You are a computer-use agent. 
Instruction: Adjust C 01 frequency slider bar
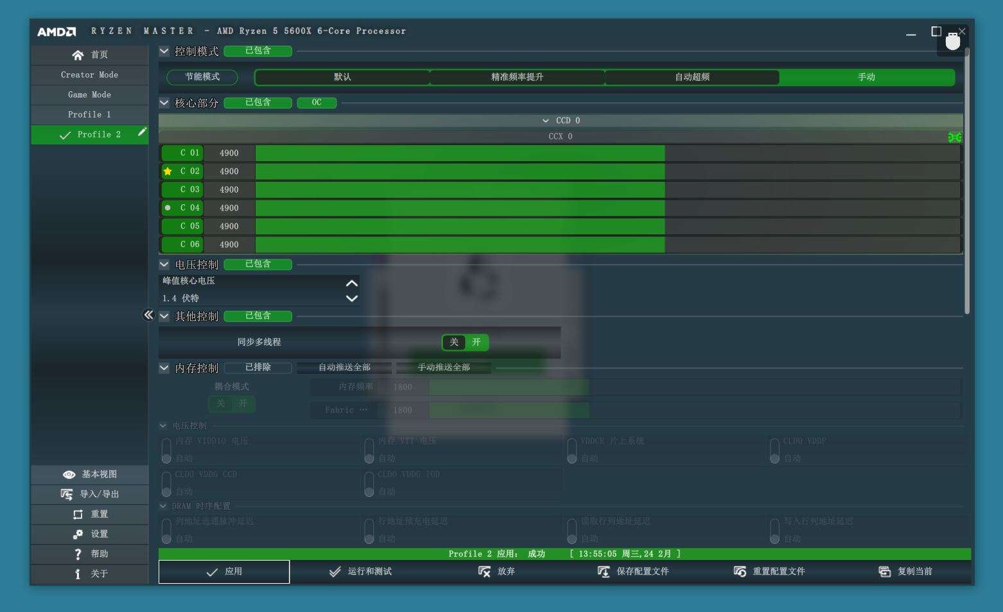pyautogui.click(x=607, y=153)
